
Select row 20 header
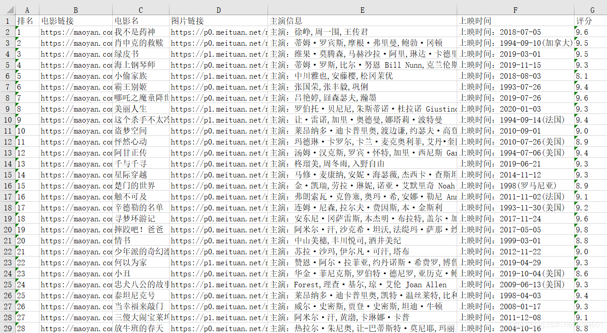tap(7, 230)
